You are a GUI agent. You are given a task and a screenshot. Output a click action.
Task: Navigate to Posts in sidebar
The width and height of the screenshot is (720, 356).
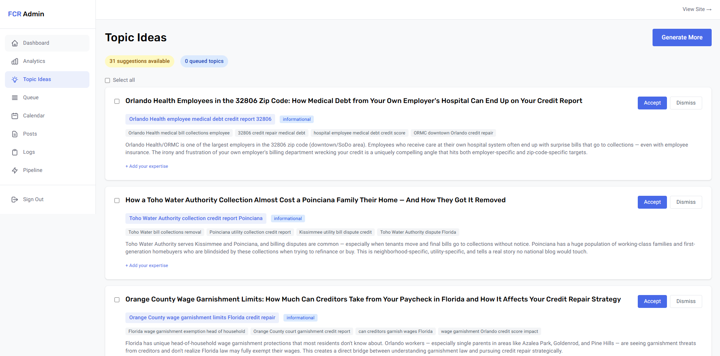tap(47, 134)
